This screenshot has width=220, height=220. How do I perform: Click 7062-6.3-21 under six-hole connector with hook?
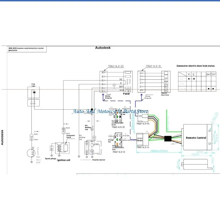click(x=118, y=127)
